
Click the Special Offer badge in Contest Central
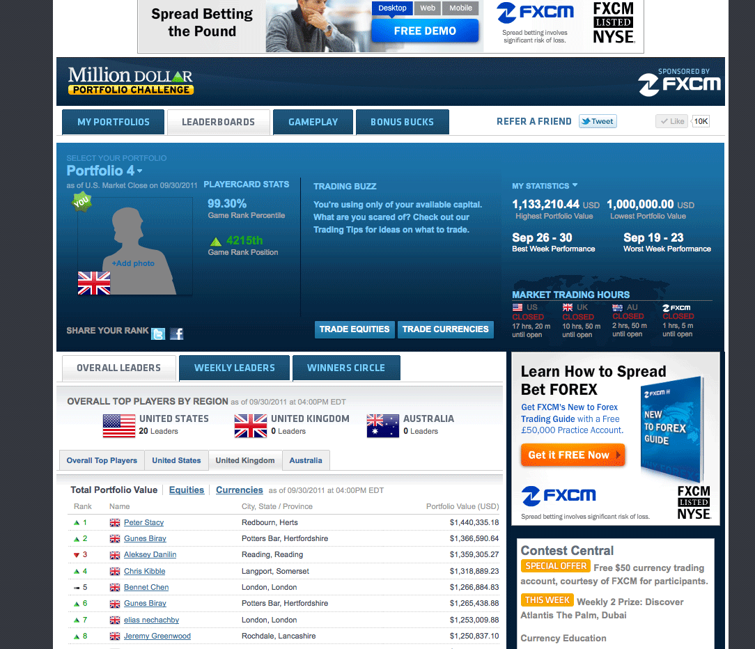pyautogui.click(x=556, y=566)
